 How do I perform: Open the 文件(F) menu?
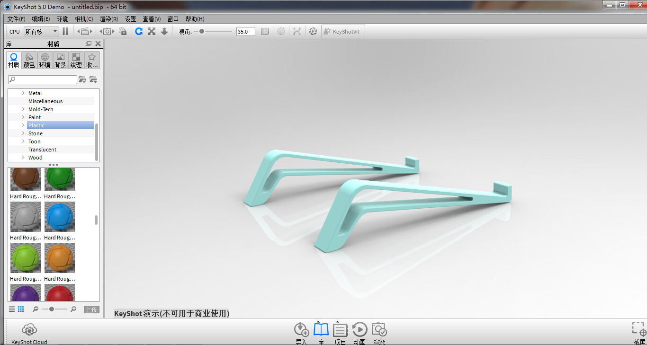click(17, 19)
